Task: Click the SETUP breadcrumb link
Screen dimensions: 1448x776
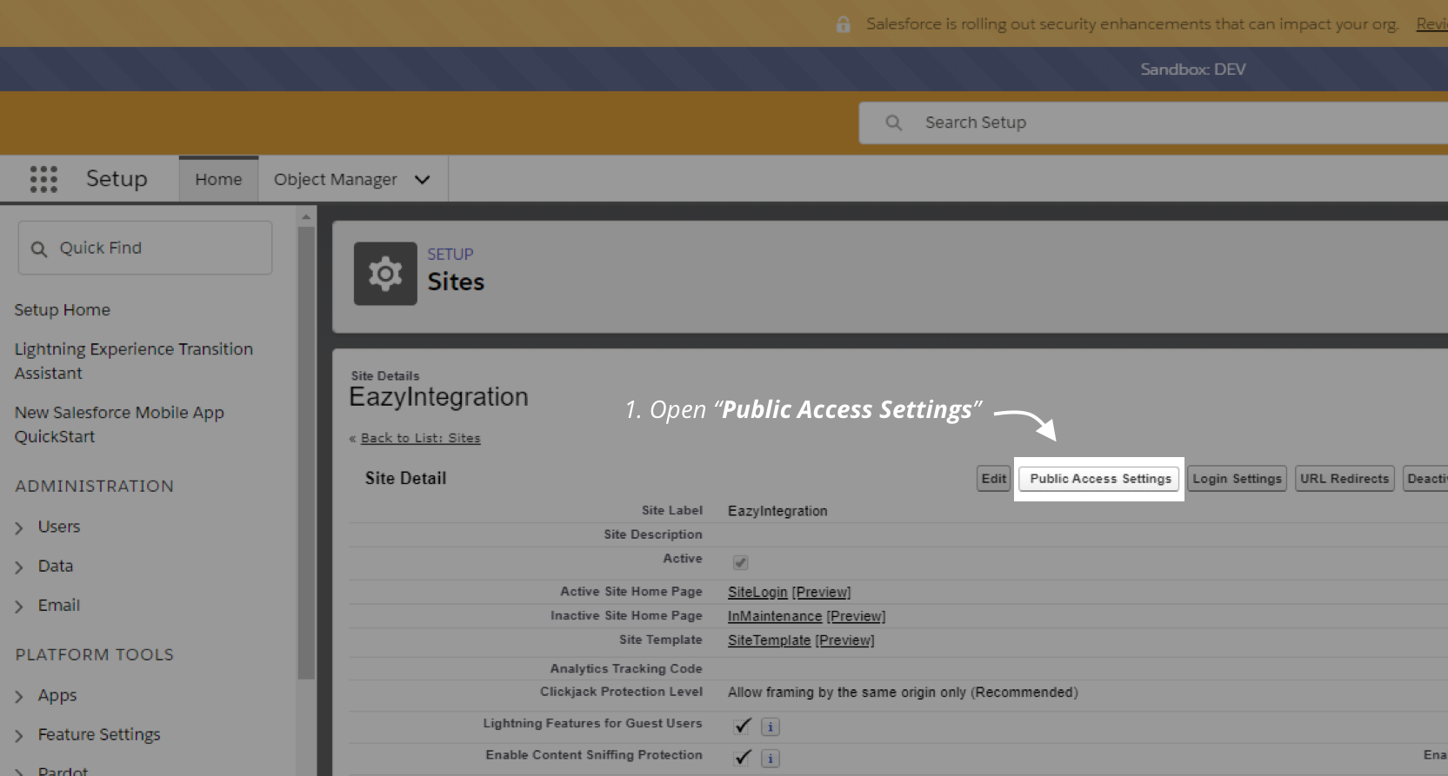Action: [450, 255]
